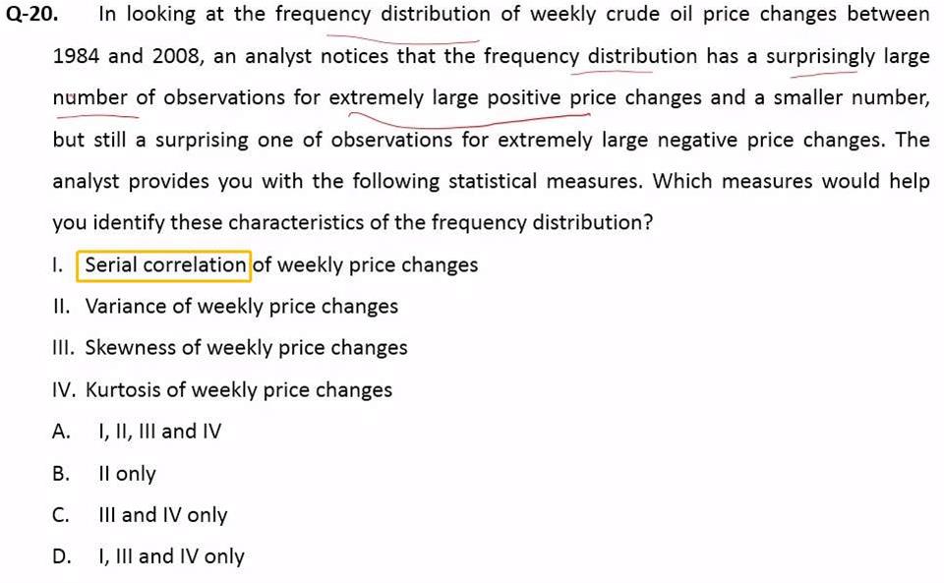Click the letter 'D.' option label

point(61,557)
